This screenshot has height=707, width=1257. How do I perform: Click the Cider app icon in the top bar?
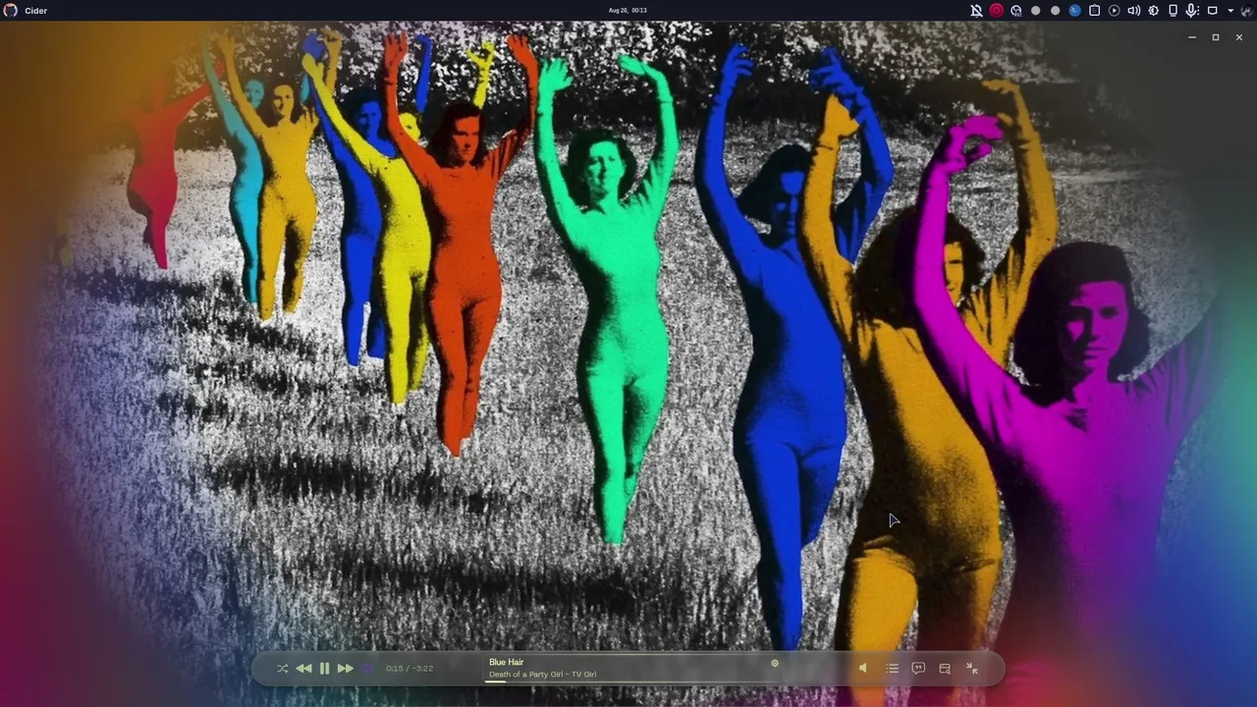click(11, 10)
